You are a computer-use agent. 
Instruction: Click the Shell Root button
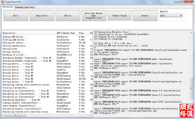click(x=42, y=16)
